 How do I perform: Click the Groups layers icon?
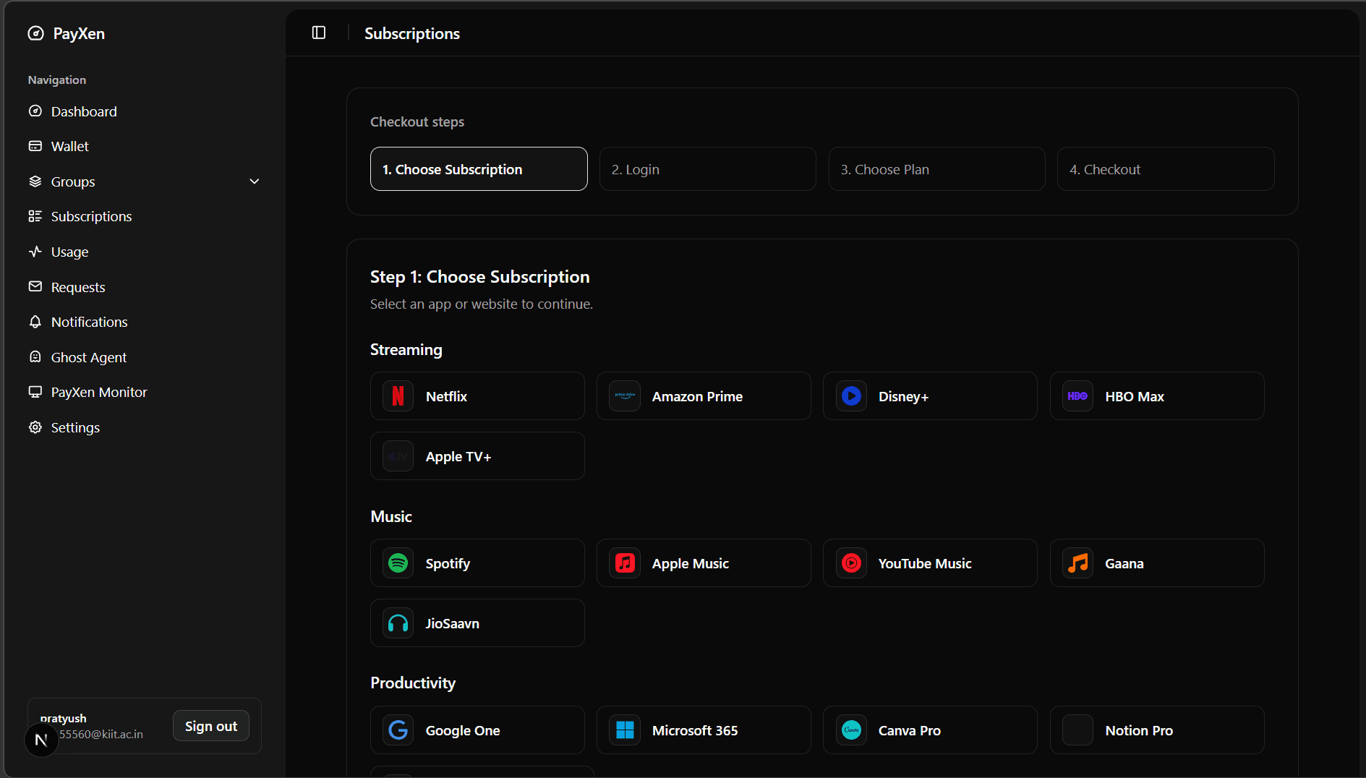pyautogui.click(x=35, y=181)
